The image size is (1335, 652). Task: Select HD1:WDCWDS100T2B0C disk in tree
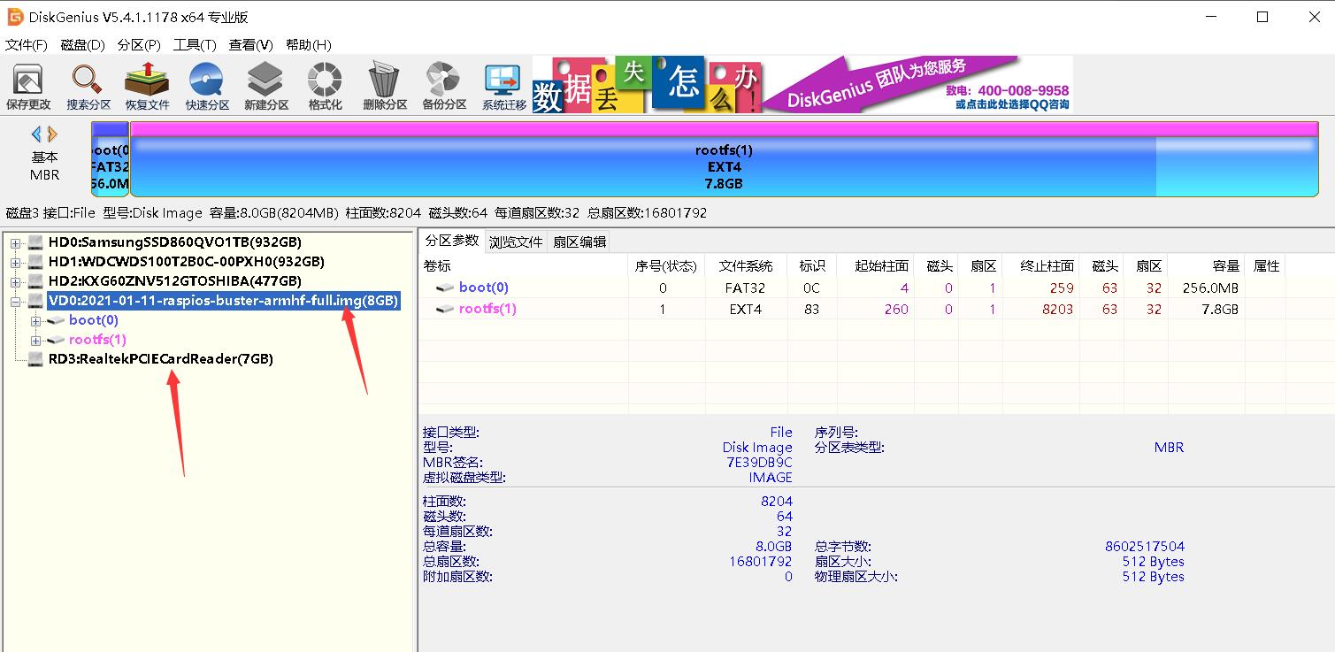point(186,262)
